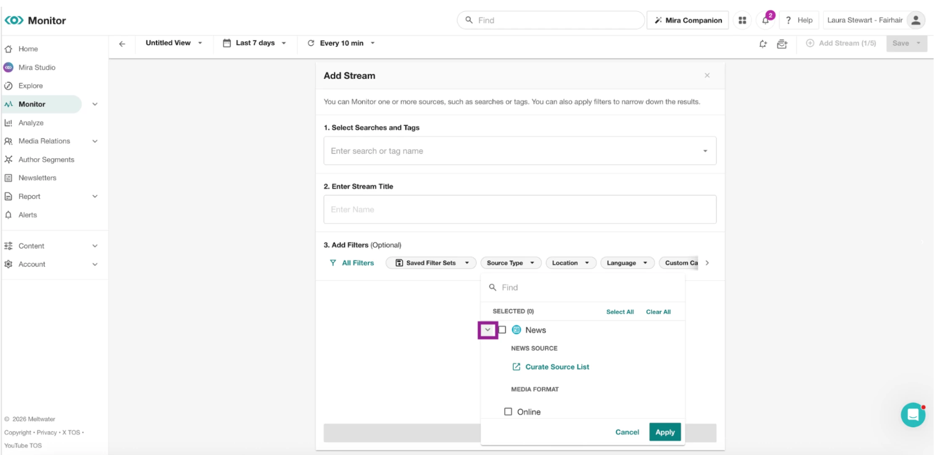934x455 pixels.
Task: Expand Media Relations submenu chevron
Action: [95, 141]
